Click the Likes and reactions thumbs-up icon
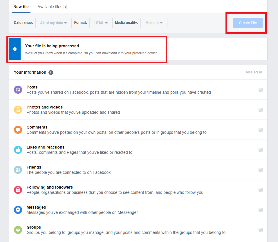The width and height of the screenshot is (278, 242). (18, 150)
